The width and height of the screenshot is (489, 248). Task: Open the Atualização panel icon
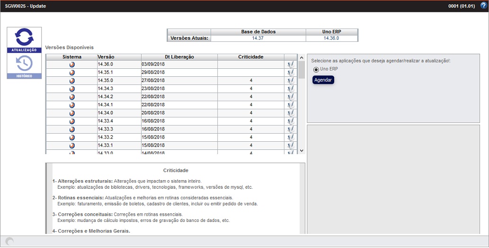24,40
